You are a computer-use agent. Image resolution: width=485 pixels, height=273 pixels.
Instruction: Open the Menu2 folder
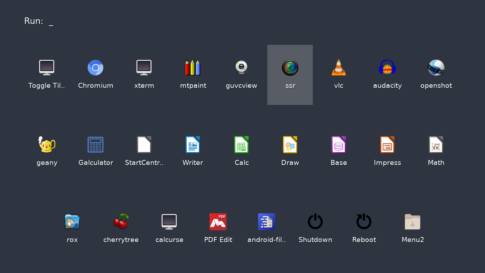[x=413, y=221]
